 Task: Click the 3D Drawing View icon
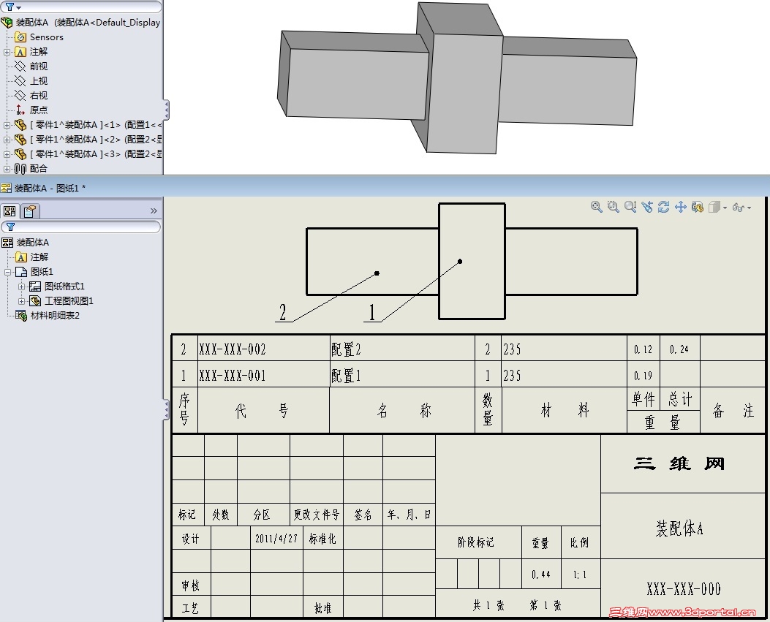point(698,207)
